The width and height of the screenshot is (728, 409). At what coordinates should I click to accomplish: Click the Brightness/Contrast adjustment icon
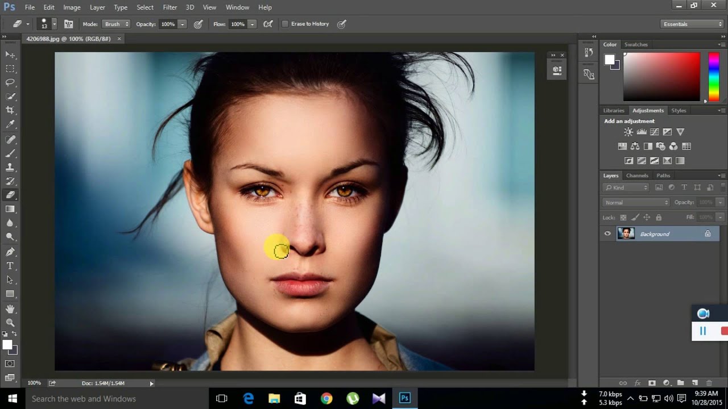coord(628,132)
